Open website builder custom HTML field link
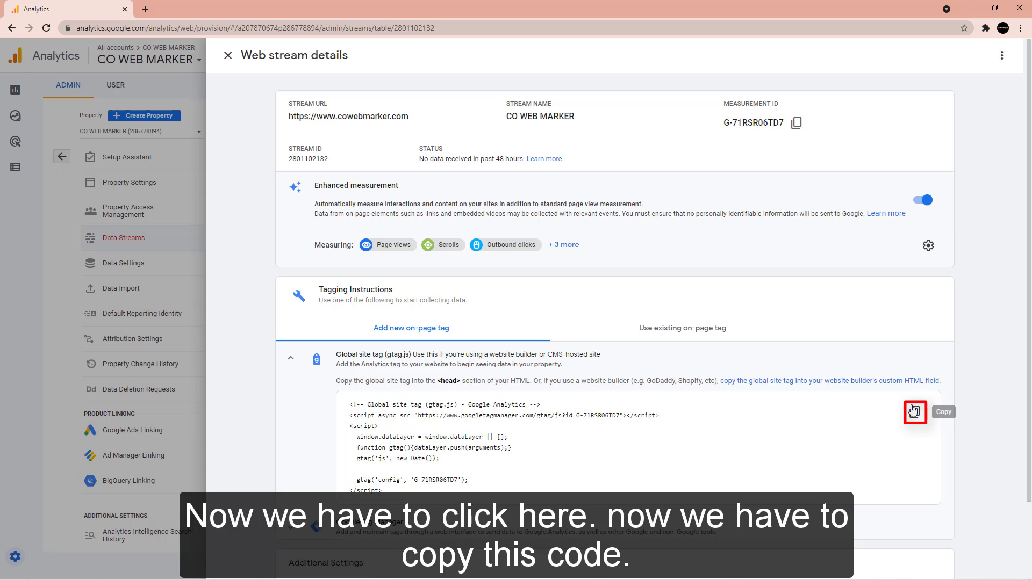This screenshot has height=580, width=1032. tap(830, 381)
